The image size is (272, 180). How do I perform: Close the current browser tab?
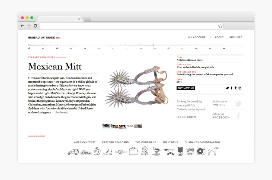[79, 19]
